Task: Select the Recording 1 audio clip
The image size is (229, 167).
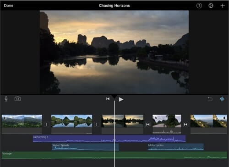Action: coord(109,139)
